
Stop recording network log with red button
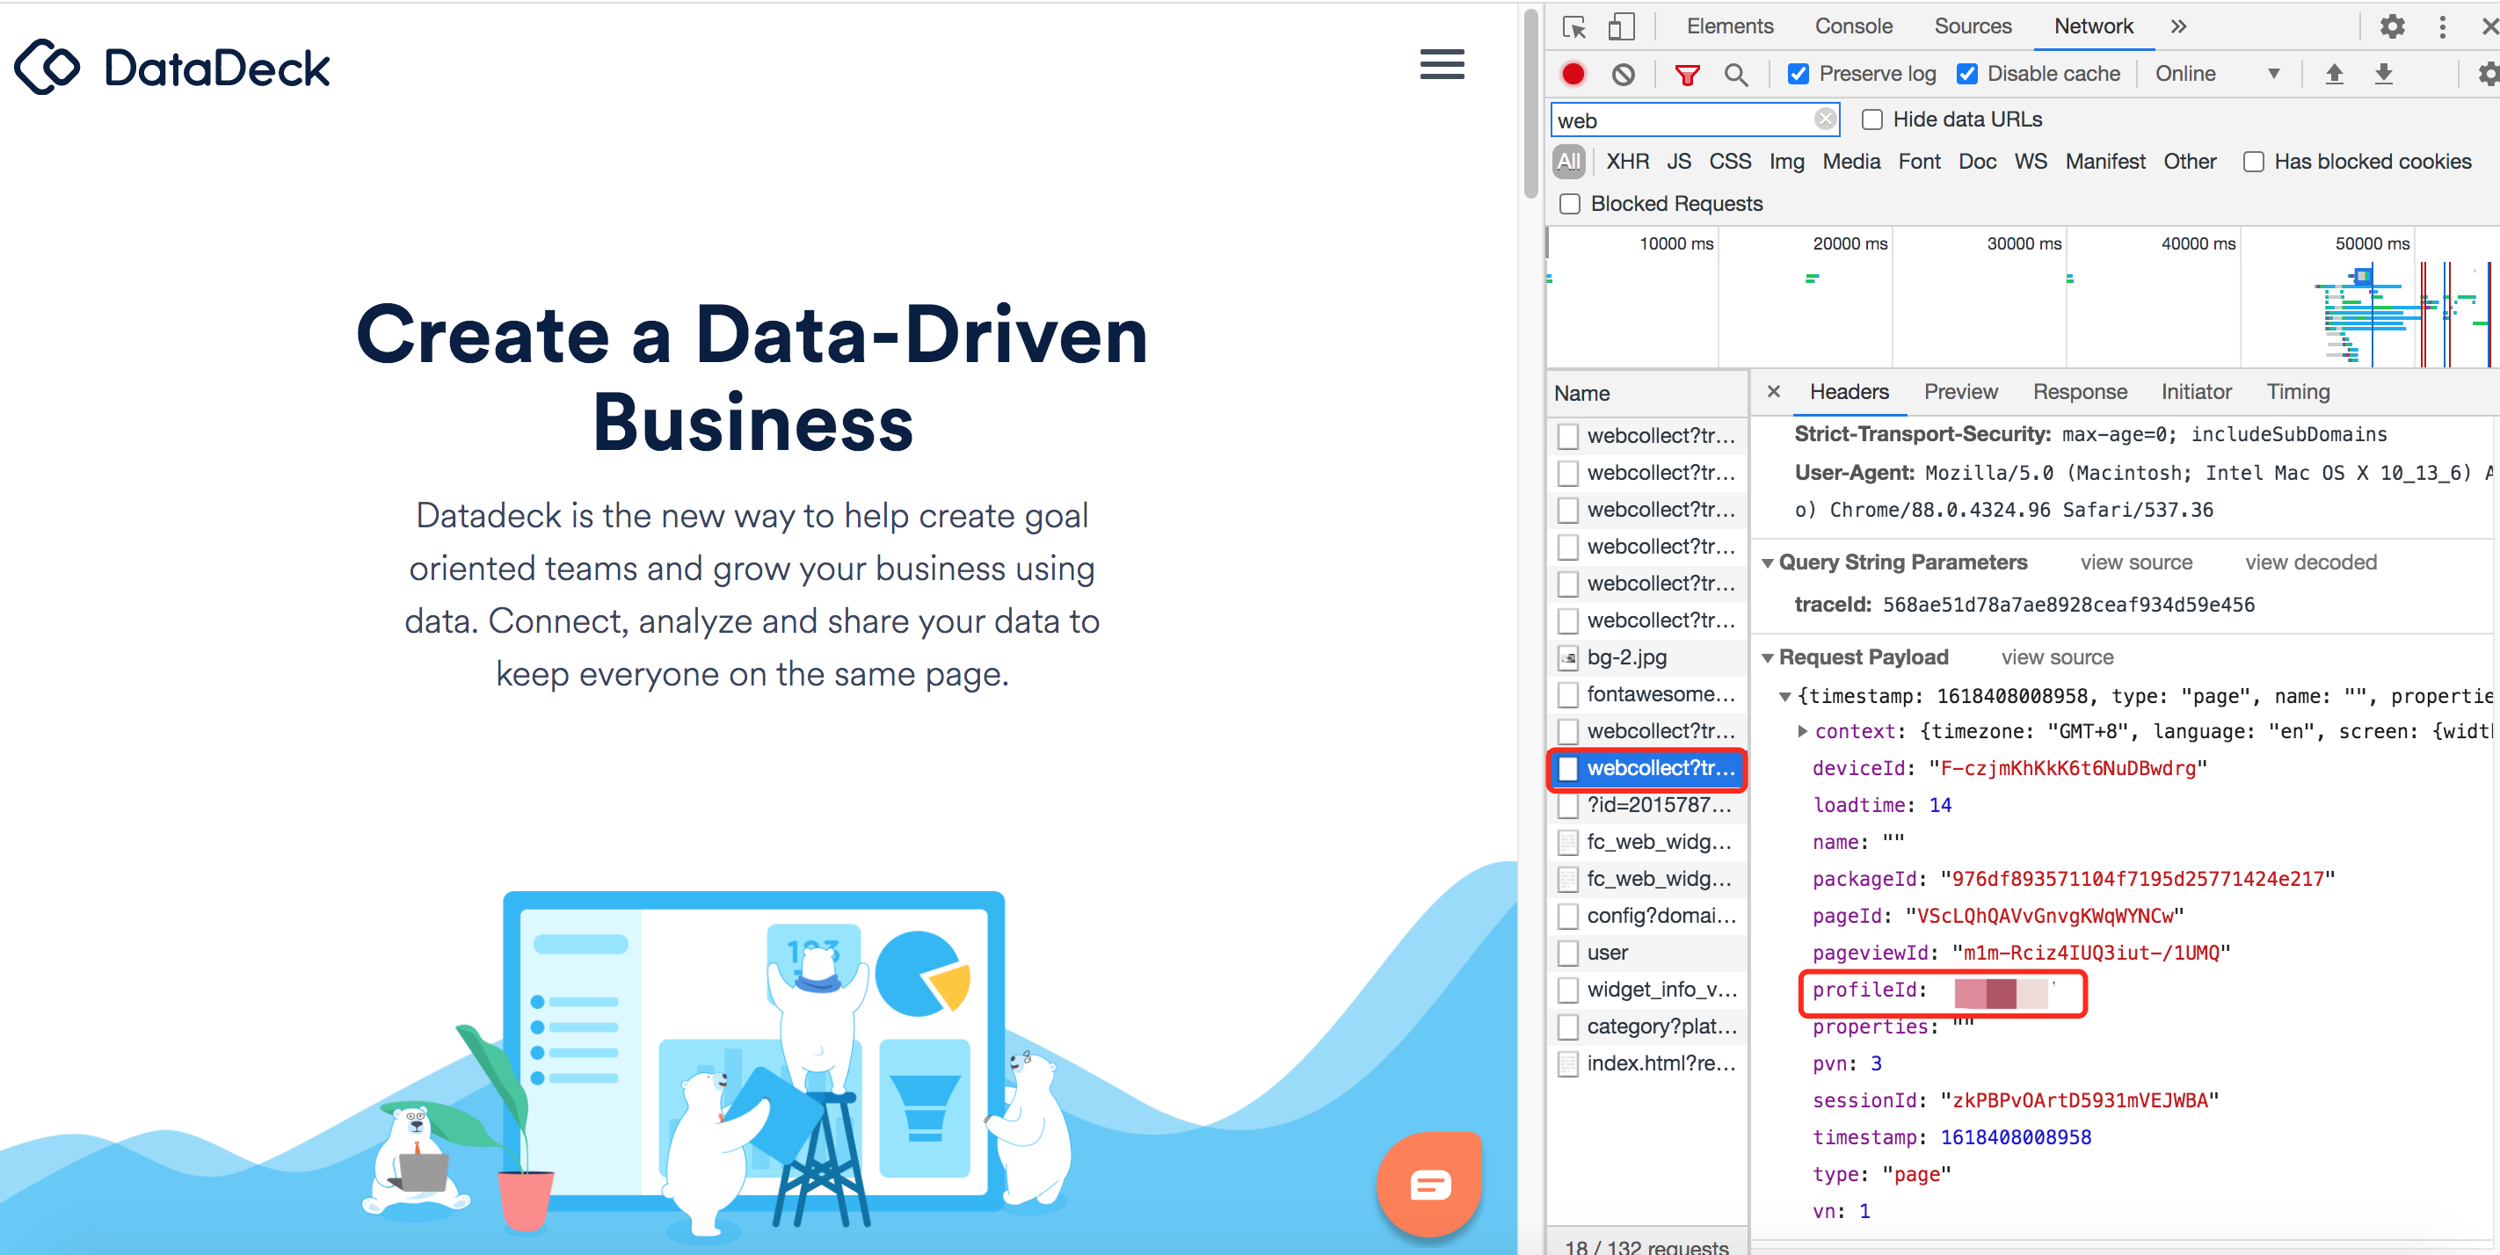tap(1573, 74)
